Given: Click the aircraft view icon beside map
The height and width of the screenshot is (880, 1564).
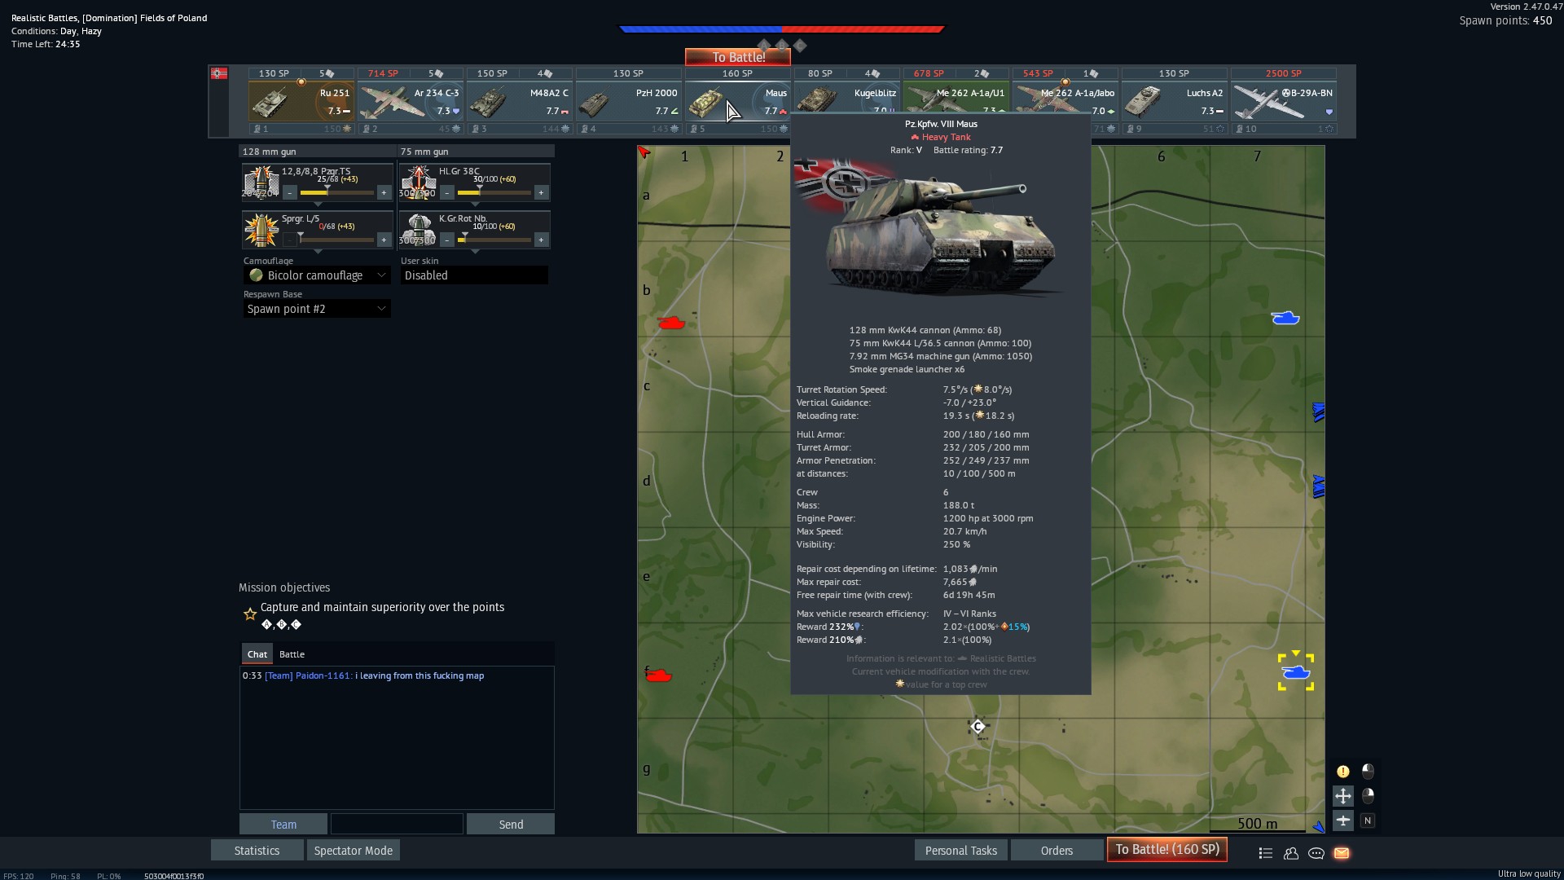Looking at the screenshot, I should pyautogui.click(x=1343, y=821).
